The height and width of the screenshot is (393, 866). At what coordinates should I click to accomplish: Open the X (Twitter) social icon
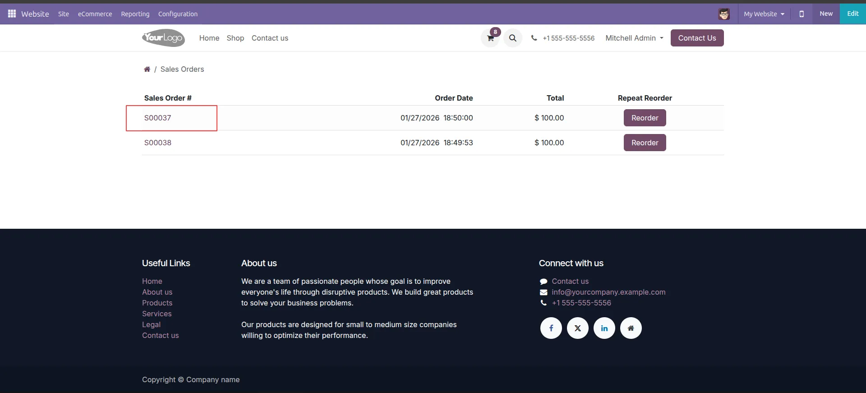pos(577,328)
